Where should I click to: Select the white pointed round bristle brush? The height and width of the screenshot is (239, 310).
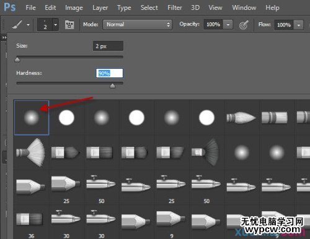pos(241,118)
